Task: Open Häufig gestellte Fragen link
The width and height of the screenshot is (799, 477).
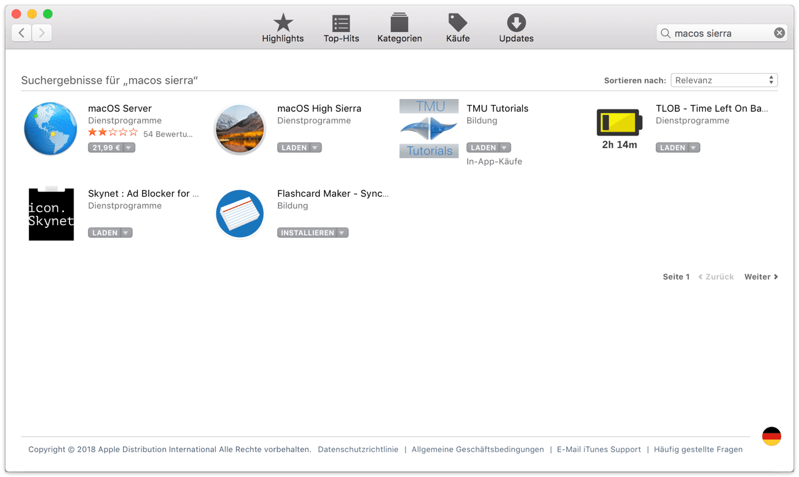Action: coord(698,449)
